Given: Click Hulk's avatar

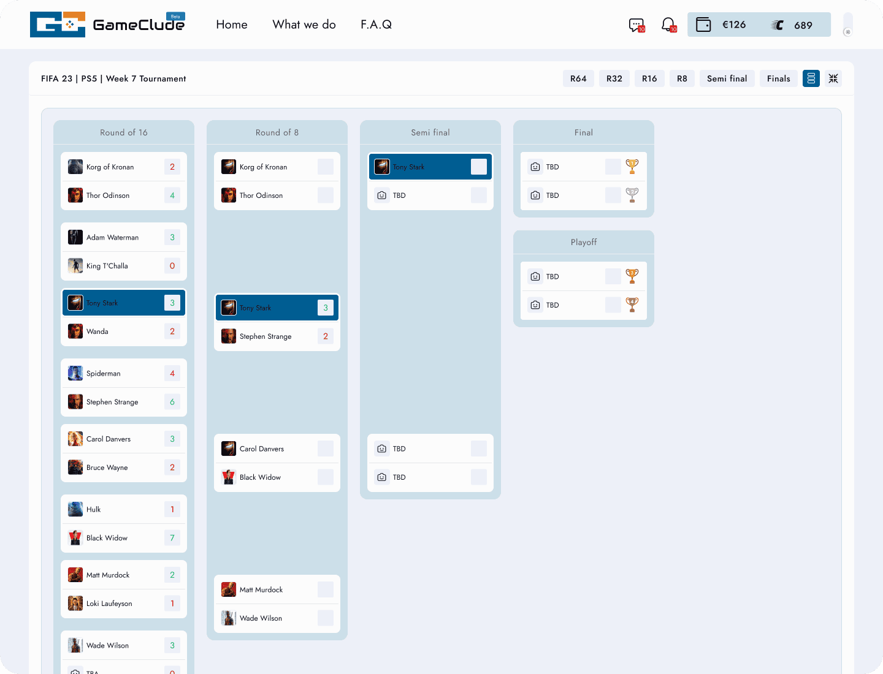Looking at the screenshot, I should 75,509.
